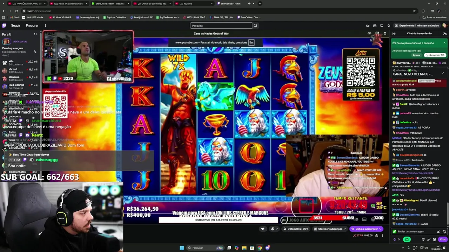449x252 pixels.
Task: Open the user avatar menu
Action: pos(444,26)
